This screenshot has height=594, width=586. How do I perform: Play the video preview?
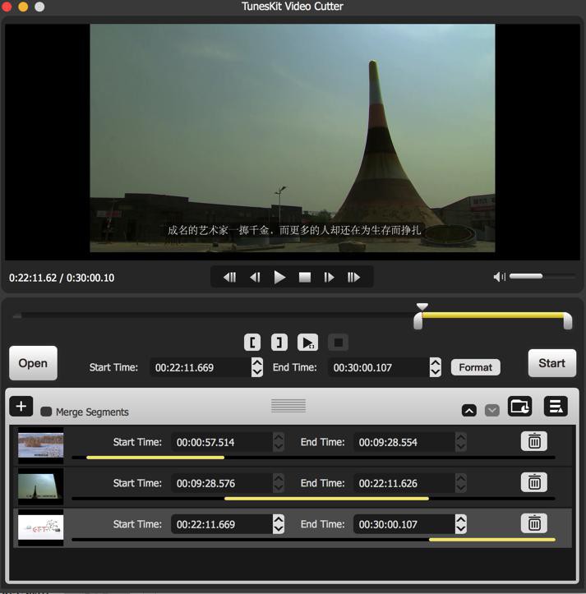pyautogui.click(x=279, y=278)
